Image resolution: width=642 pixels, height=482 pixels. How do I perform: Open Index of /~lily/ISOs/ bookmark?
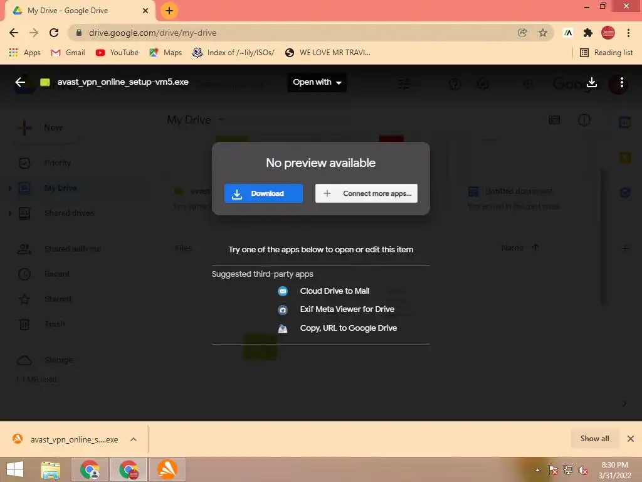233,53
